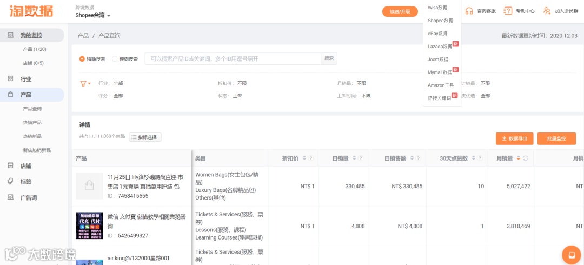Sort by 日销售额 column arrows
The image size is (584, 265).
(x=412, y=158)
